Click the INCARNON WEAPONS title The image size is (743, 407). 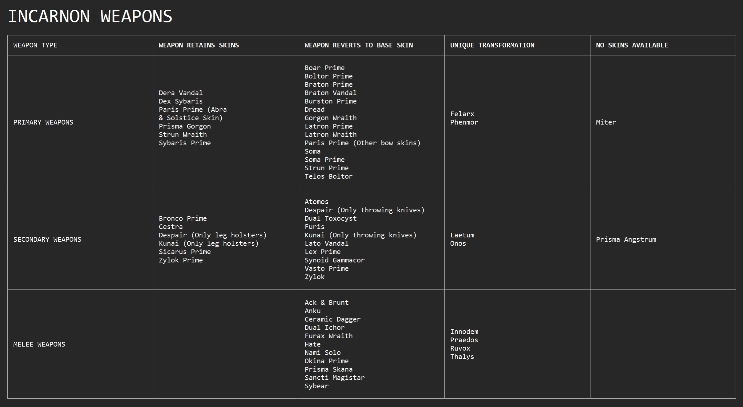(x=90, y=16)
